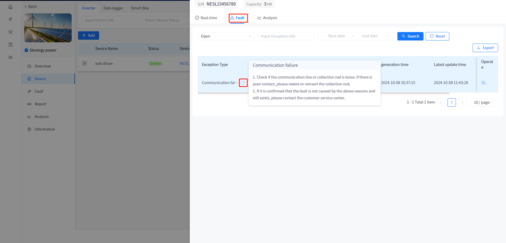Click the lightning bolt sidebar icon

click(11, 19)
